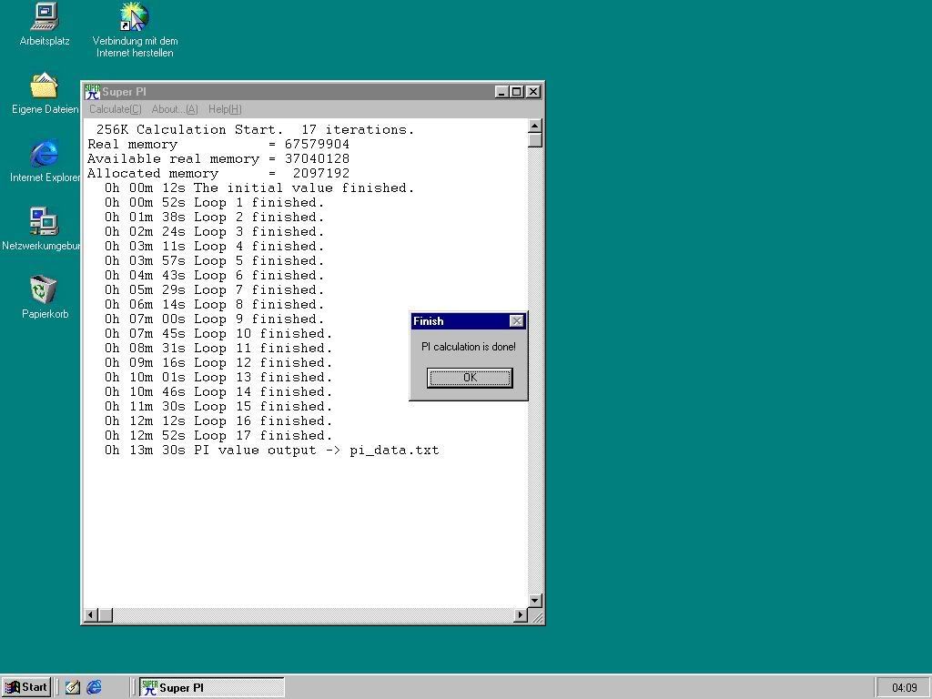
Task: Click 'PI value output -> pi_data.txt' line
Action: (x=271, y=450)
